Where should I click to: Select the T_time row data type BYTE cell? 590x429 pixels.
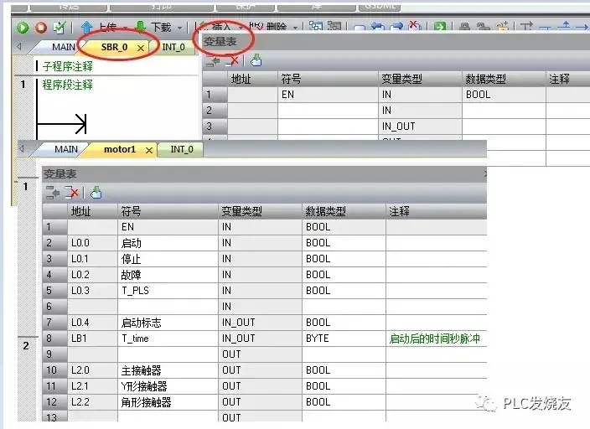[344, 339]
